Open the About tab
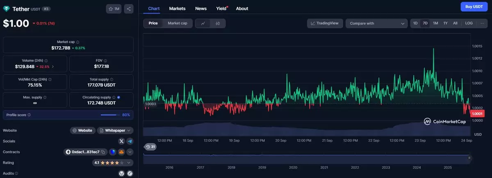Screen dimensions: 492x178 (x=242, y=8)
